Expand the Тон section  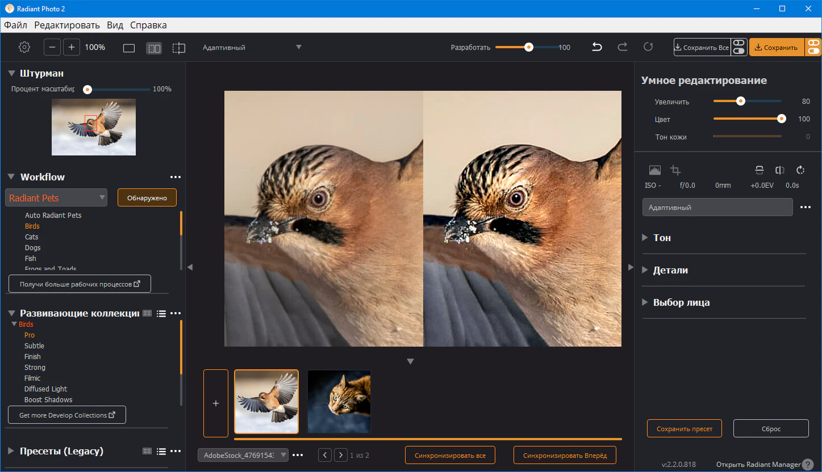(645, 238)
